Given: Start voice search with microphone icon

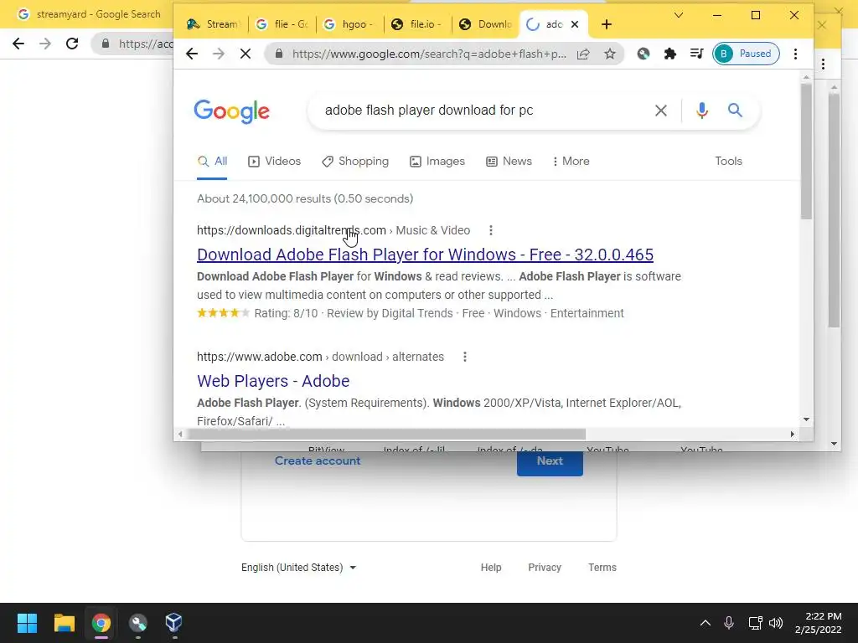Looking at the screenshot, I should coord(702,111).
